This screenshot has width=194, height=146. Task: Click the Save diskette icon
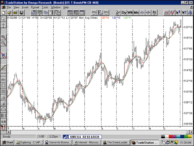pyautogui.click(x=21, y=13)
